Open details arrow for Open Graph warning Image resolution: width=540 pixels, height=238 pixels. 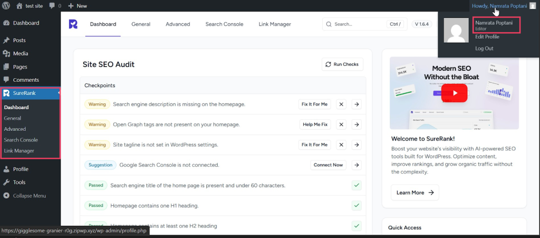pos(357,125)
